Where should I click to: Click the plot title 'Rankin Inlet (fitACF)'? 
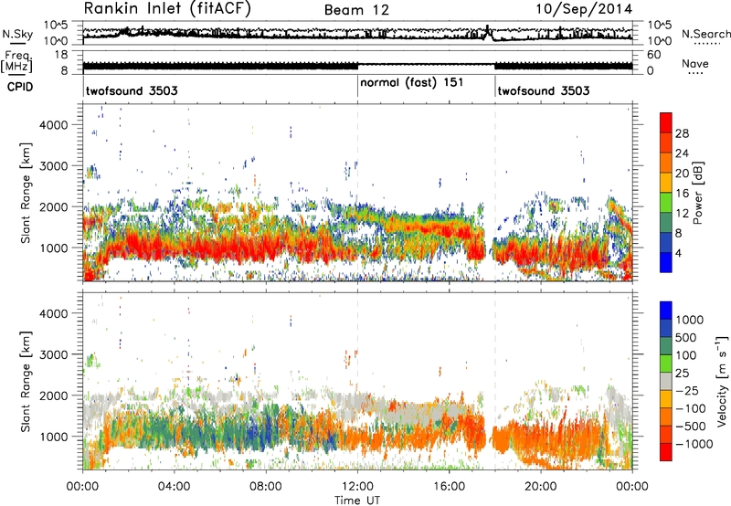[x=167, y=8]
